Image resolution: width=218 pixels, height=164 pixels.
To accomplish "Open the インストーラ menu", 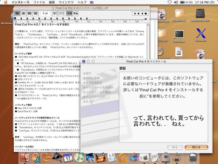I will (x=20, y=2).
